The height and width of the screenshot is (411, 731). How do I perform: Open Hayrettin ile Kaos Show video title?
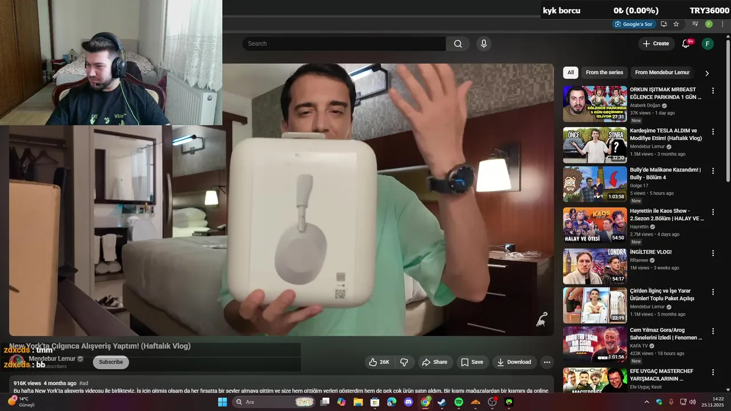pos(667,215)
